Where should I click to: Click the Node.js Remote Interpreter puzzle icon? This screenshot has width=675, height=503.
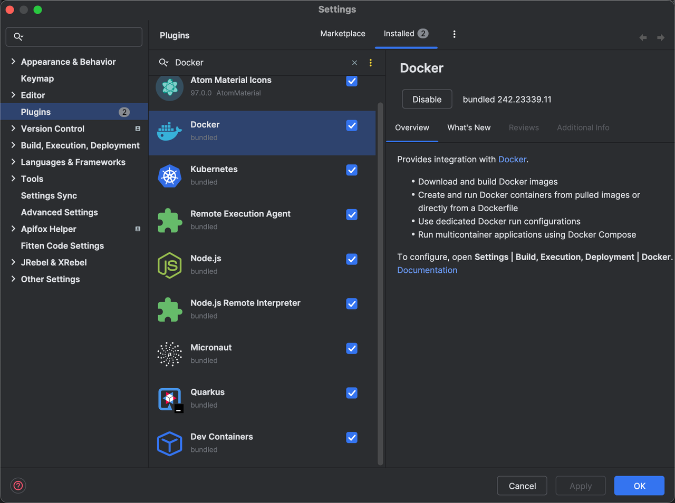point(169,310)
